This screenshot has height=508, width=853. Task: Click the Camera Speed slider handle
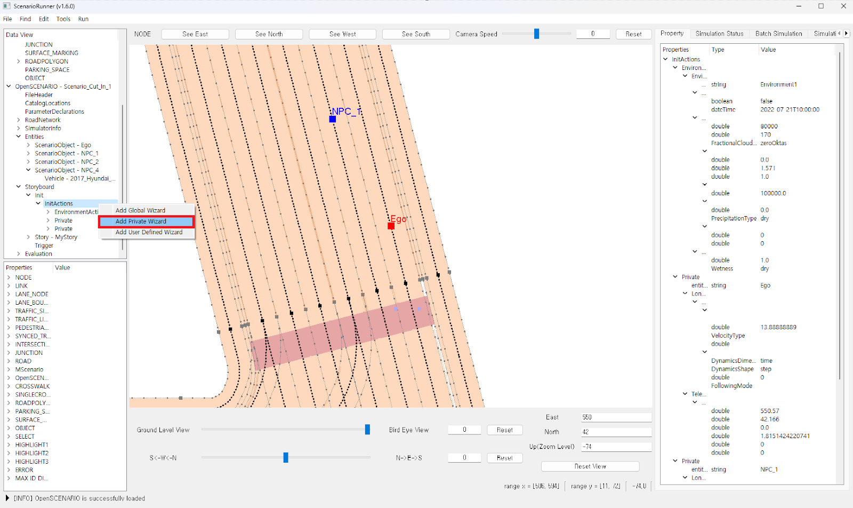click(537, 34)
